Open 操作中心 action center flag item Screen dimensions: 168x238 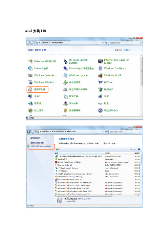click(x=106, y=82)
